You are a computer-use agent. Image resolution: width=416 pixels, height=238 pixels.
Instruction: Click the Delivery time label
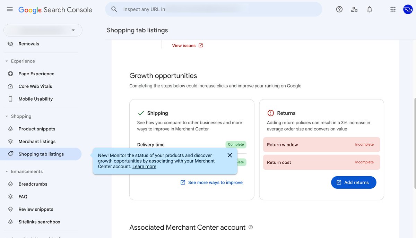151,145
